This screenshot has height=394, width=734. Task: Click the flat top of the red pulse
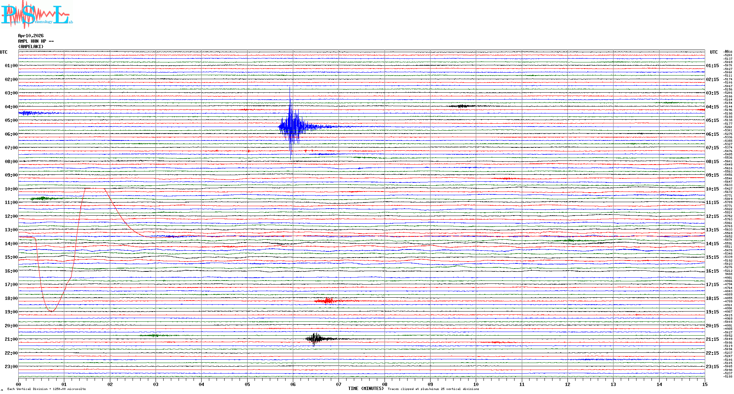click(95, 188)
